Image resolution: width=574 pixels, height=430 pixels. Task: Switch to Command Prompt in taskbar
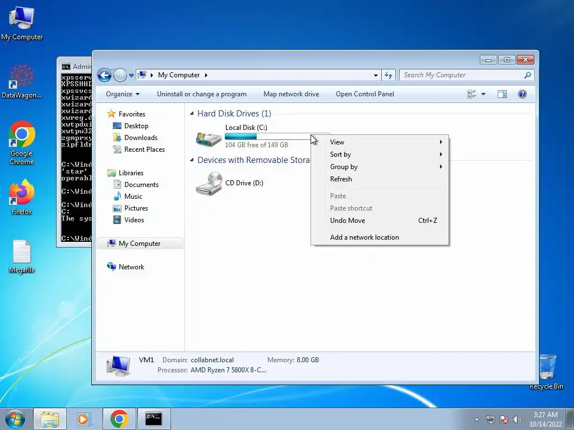(154, 419)
